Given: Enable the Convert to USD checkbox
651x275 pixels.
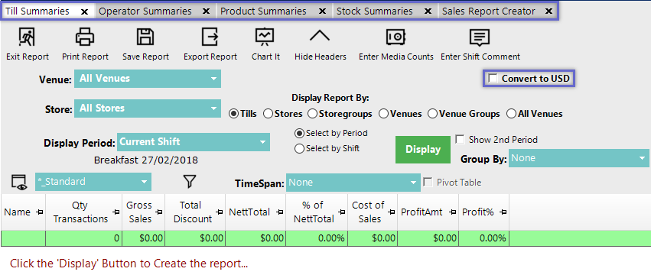Looking at the screenshot, I should (493, 79).
